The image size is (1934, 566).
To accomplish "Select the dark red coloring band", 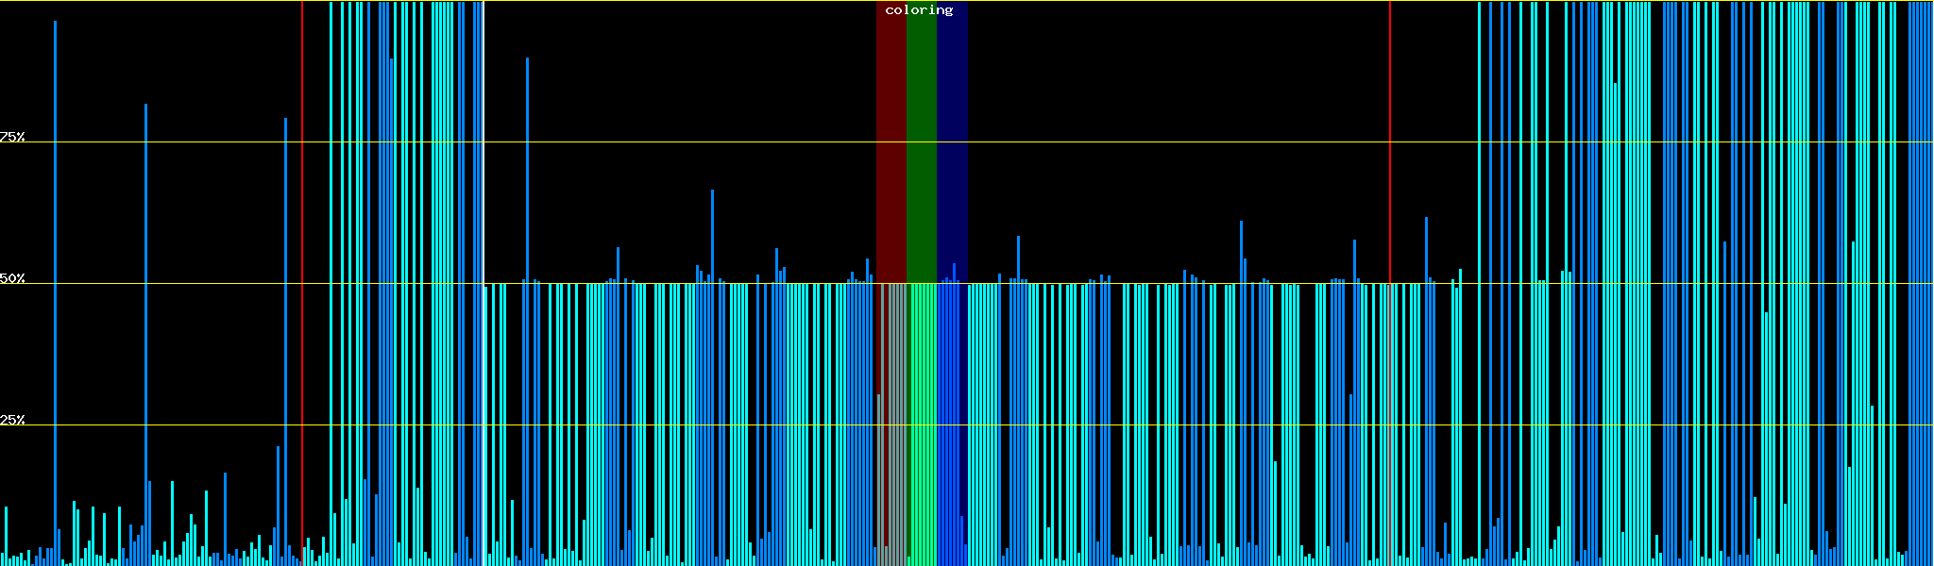I will pyautogui.click(x=891, y=141).
